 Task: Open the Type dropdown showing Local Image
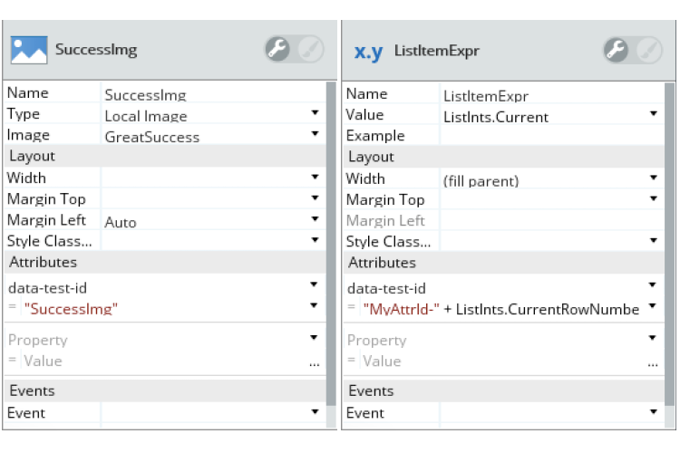coord(315,113)
